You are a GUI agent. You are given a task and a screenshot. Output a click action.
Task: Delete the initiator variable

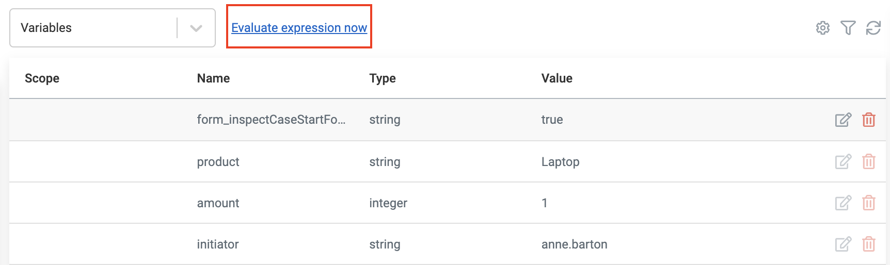(869, 244)
